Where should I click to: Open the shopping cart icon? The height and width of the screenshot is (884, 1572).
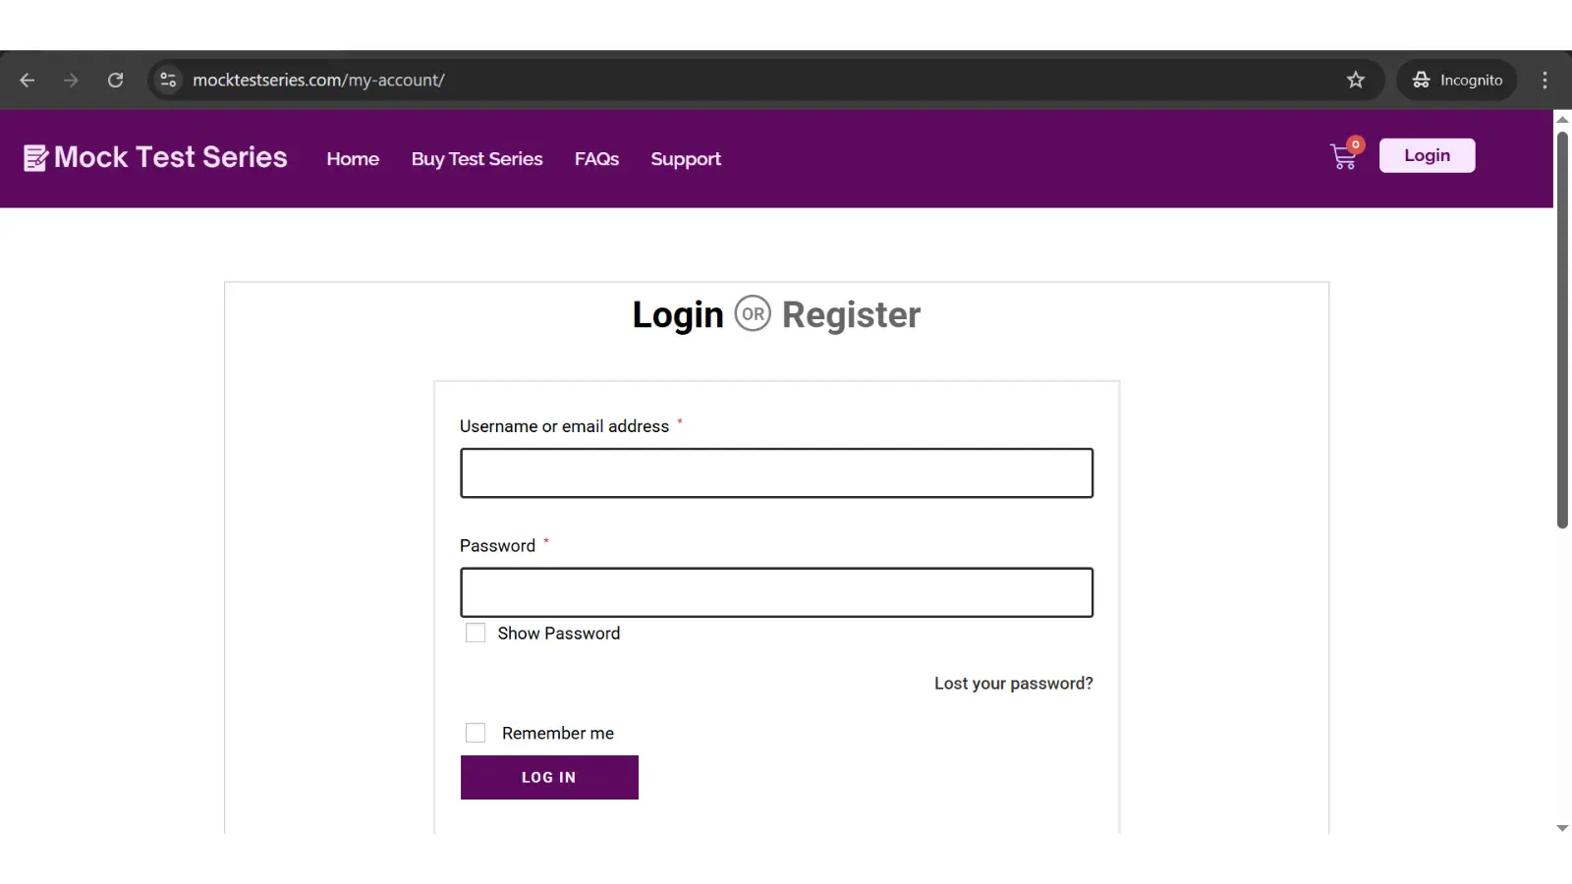point(1343,156)
